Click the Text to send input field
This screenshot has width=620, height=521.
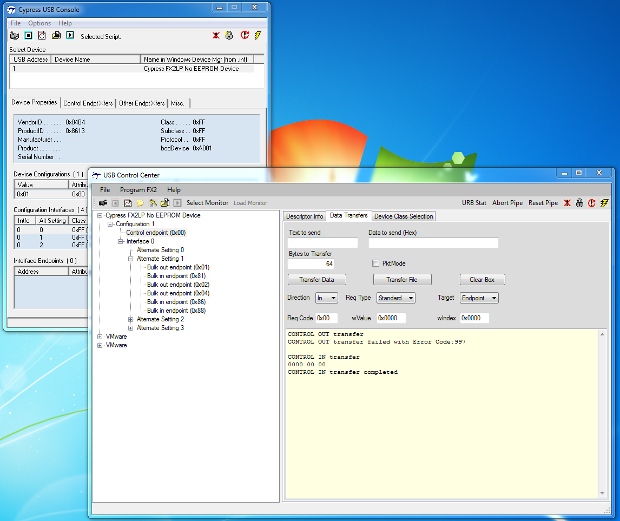tap(322, 243)
